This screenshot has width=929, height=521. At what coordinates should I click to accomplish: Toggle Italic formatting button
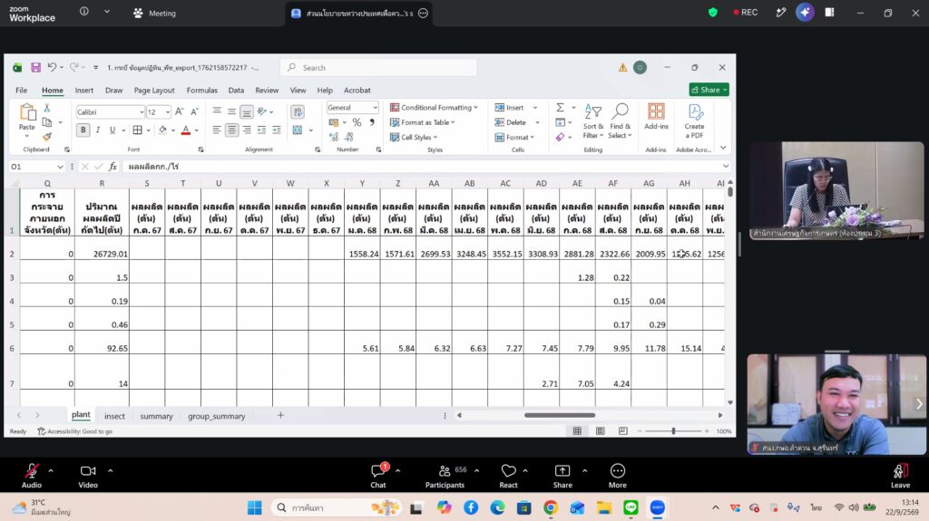pyautogui.click(x=98, y=130)
